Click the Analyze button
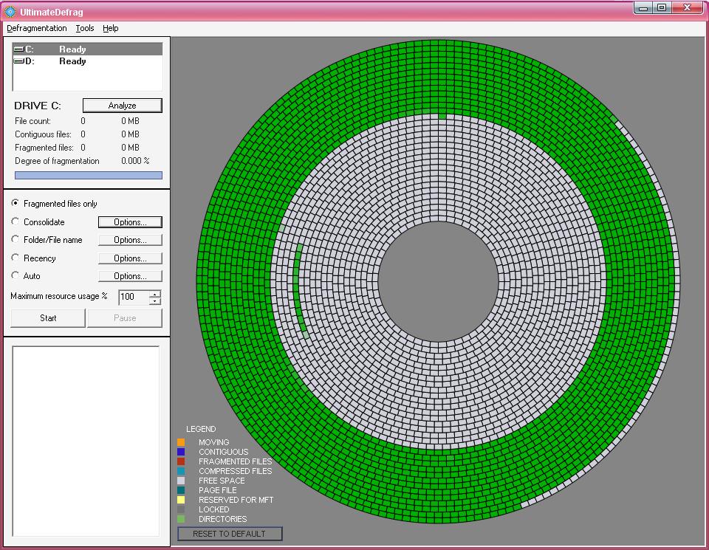The height and width of the screenshot is (550, 709). (x=122, y=106)
